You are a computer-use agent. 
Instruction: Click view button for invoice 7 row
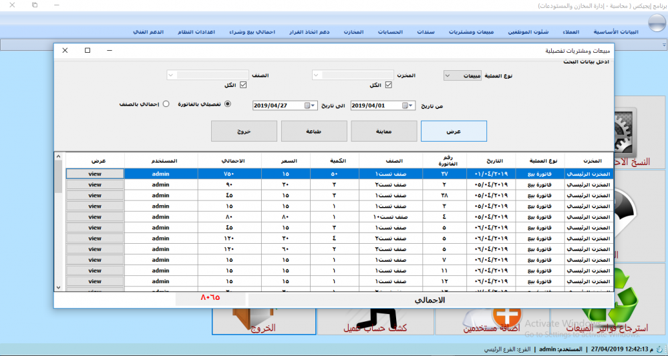95,260
